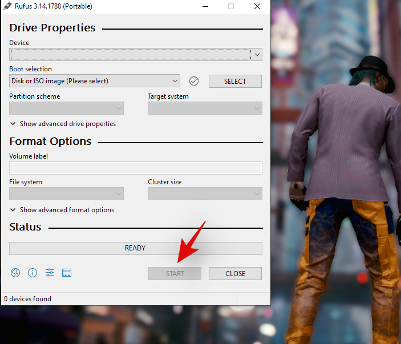Open the language globe icon menu
Viewport: 401px width, 344px height.
click(x=15, y=273)
